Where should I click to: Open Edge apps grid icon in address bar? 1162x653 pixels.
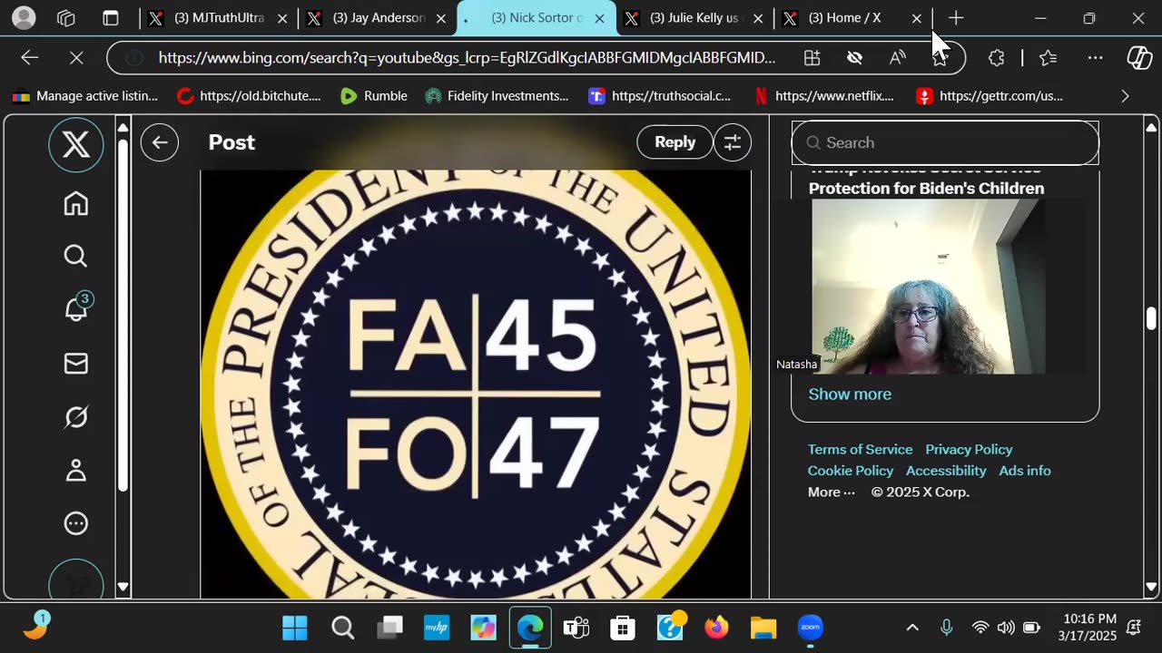click(x=812, y=58)
